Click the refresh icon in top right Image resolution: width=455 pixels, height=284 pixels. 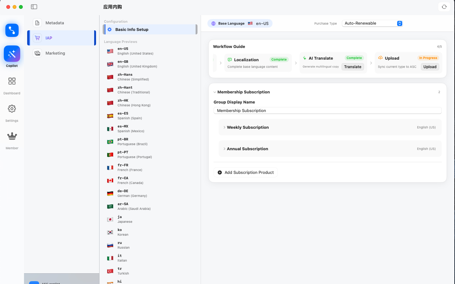pyautogui.click(x=444, y=7)
